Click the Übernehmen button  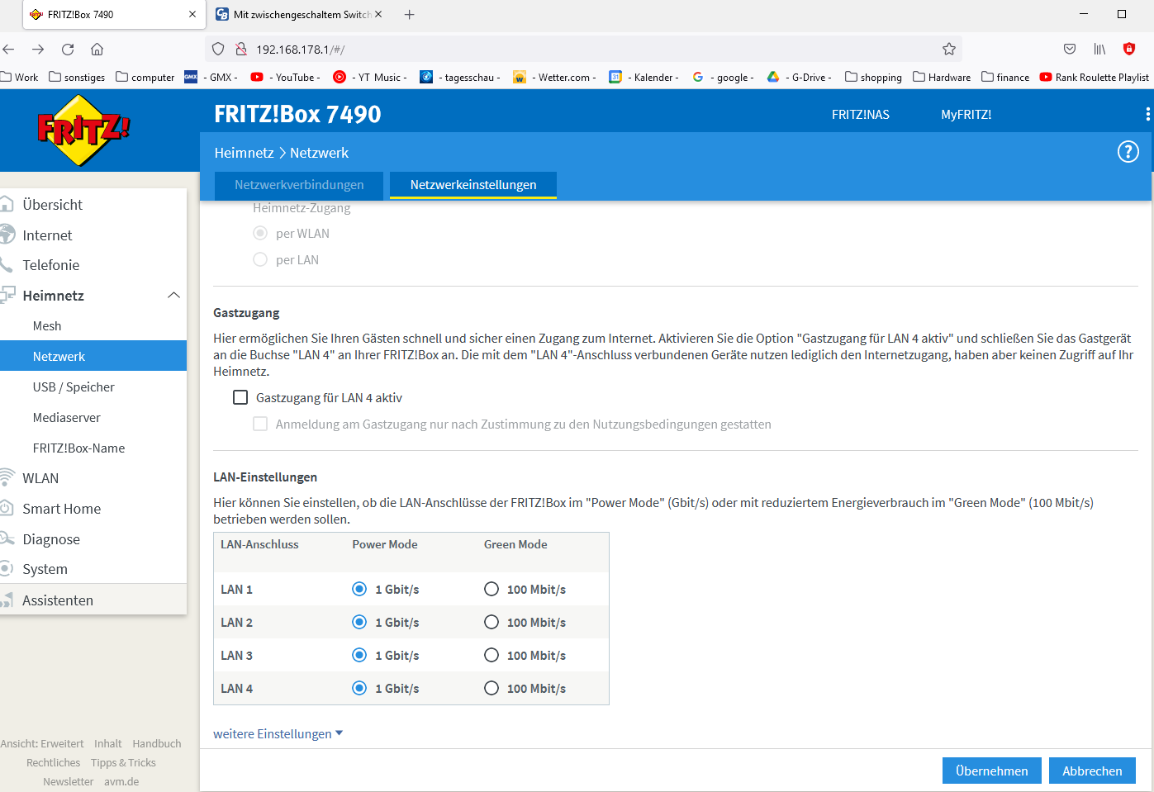991,771
